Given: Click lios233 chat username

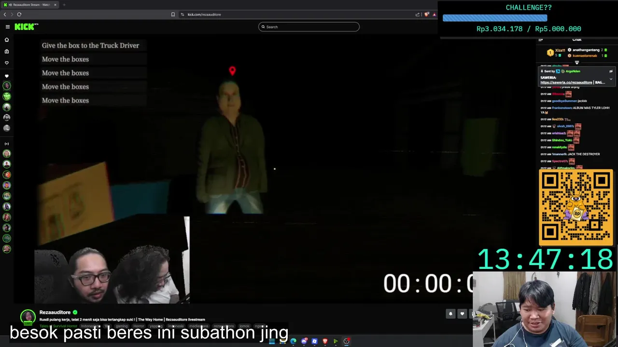Looking at the screenshot, I should (558, 119).
